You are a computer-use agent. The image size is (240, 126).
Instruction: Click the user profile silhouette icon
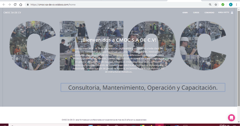[232, 12]
